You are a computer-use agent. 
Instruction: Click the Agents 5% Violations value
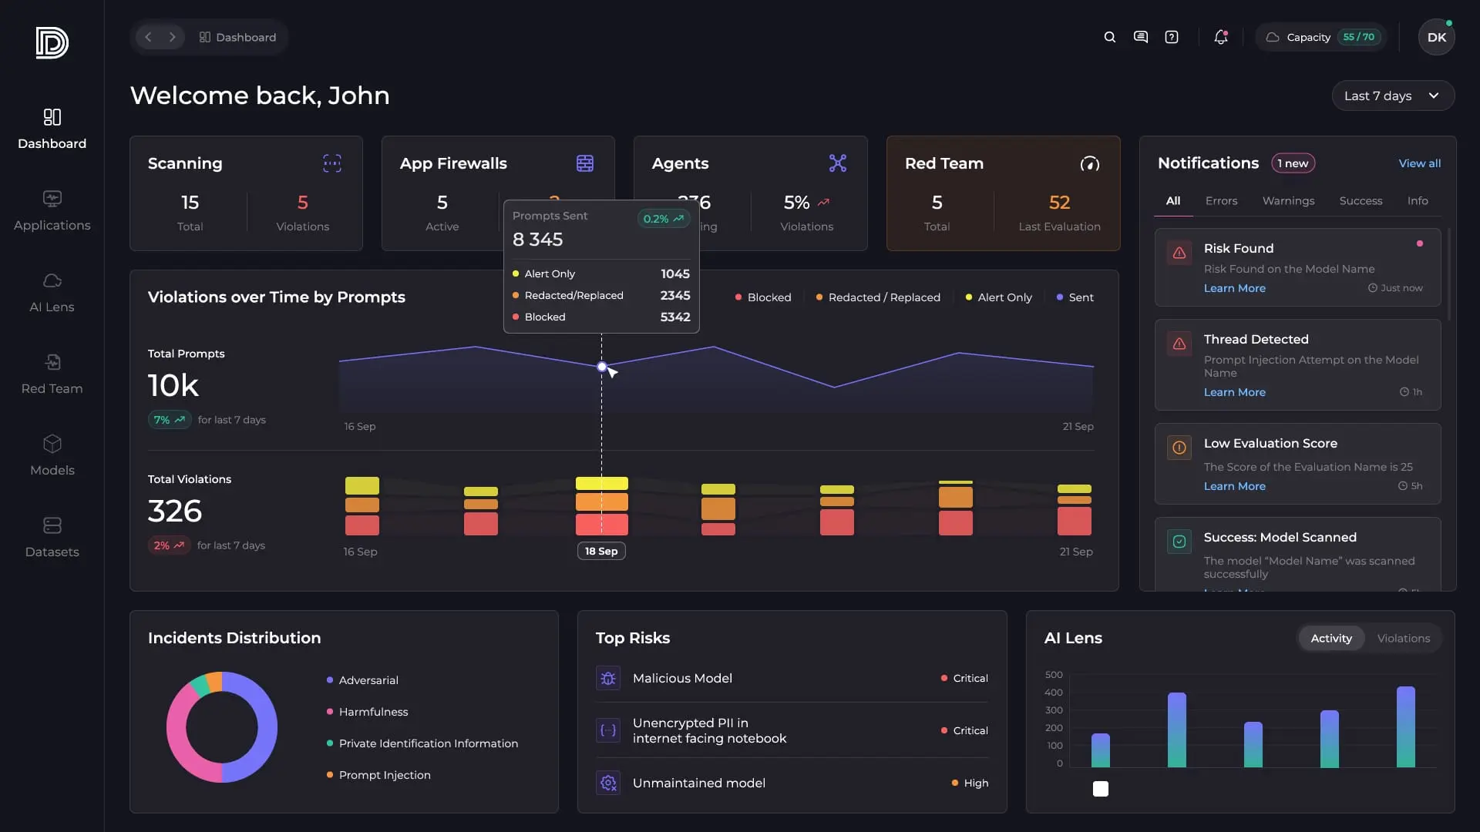pos(797,203)
